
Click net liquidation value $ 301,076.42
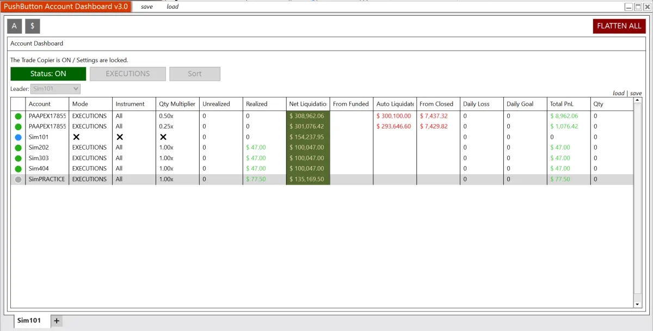(x=308, y=126)
